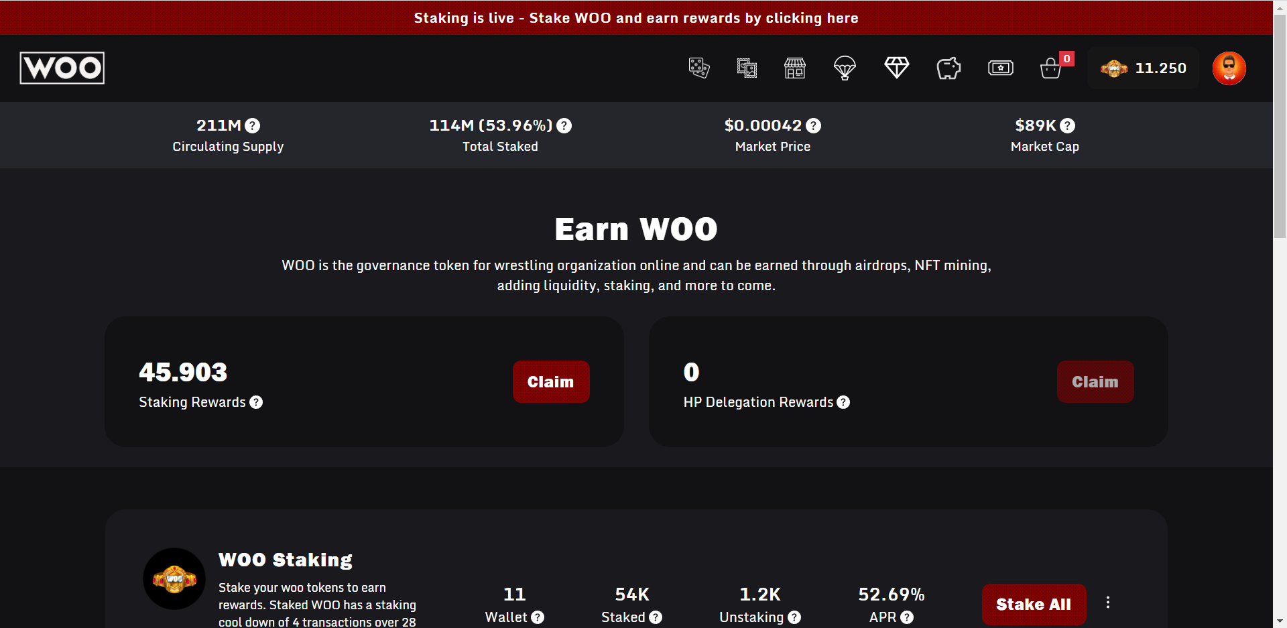Open the market storefront icon
This screenshot has height=628, width=1287.
point(795,68)
